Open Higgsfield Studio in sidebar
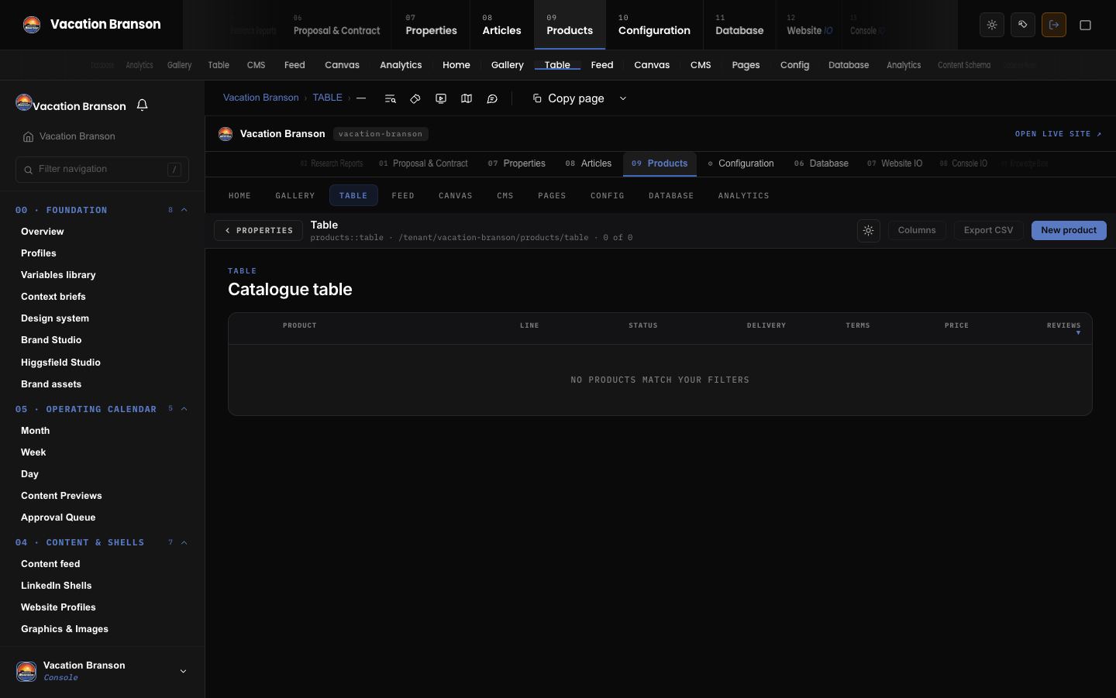 [60, 363]
